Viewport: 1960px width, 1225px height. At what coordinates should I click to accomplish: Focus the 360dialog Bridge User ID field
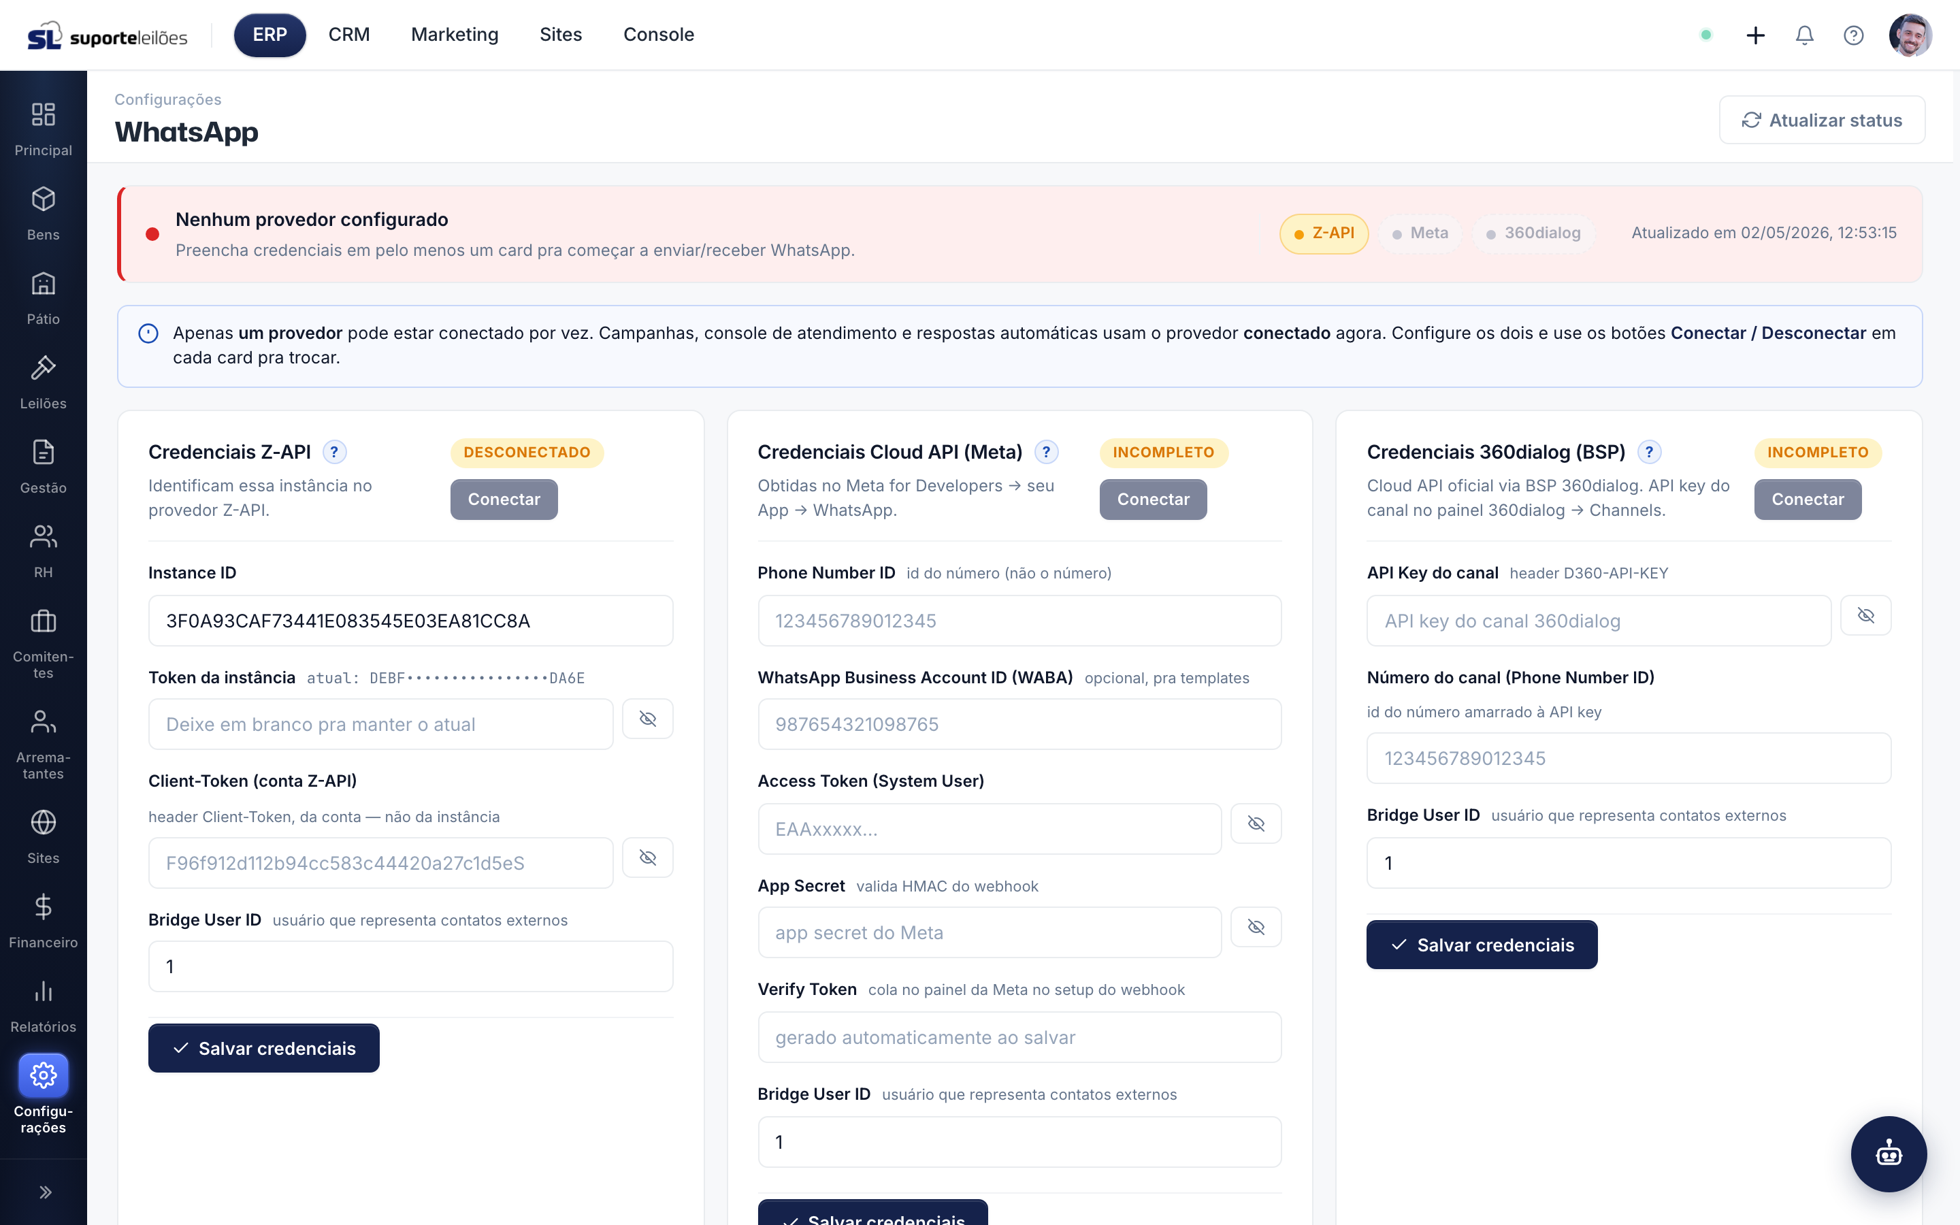pyautogui.click(x=1629, y=863)
